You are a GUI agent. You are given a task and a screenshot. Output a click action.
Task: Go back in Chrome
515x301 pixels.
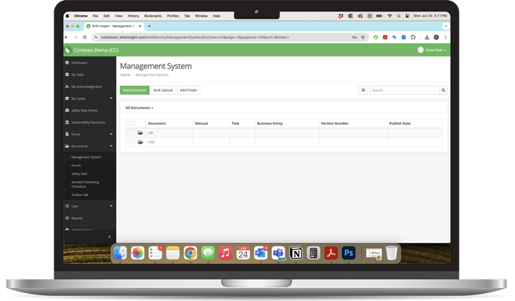point(67,37)
